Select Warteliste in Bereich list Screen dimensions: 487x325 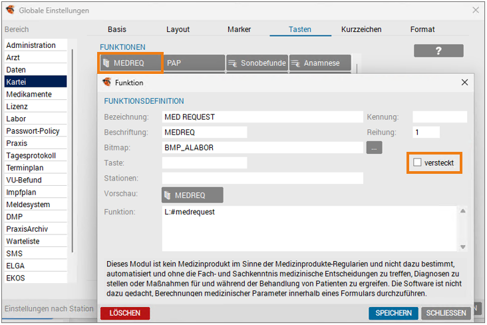pyautogui.click(x=36, y=241)
